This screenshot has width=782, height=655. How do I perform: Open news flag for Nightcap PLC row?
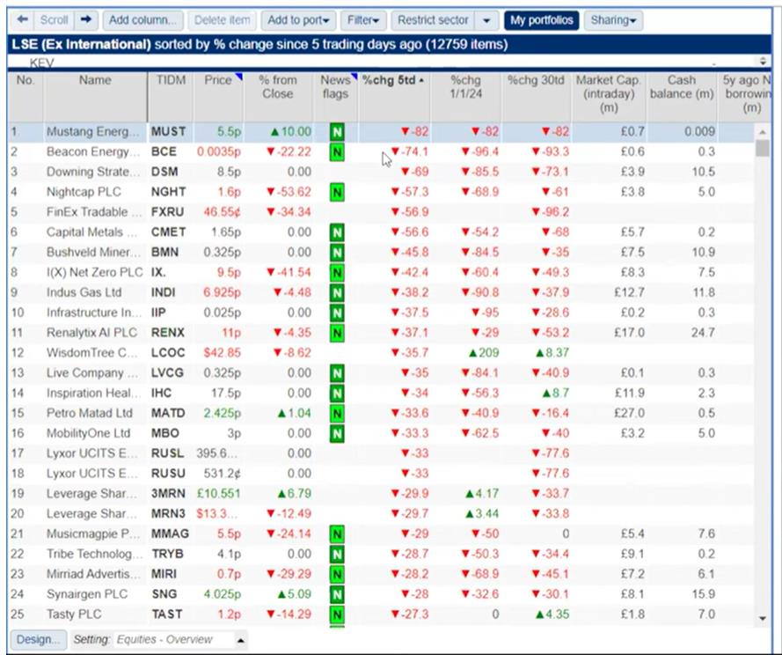pos(337,192)
